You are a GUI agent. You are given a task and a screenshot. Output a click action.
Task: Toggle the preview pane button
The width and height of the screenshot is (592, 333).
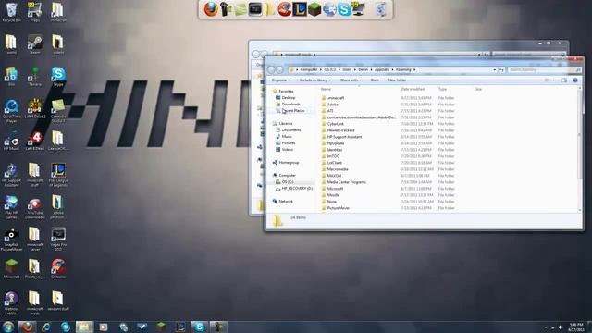[564, 80]
